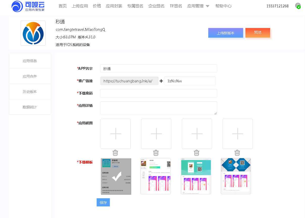
Task: Click the second screenshot upload plus icon
Action: click(156, 134)
